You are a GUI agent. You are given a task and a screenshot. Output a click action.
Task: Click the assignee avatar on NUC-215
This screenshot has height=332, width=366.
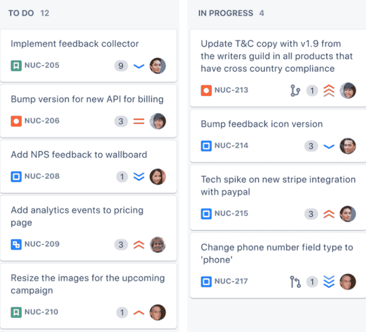coord(348,214)
